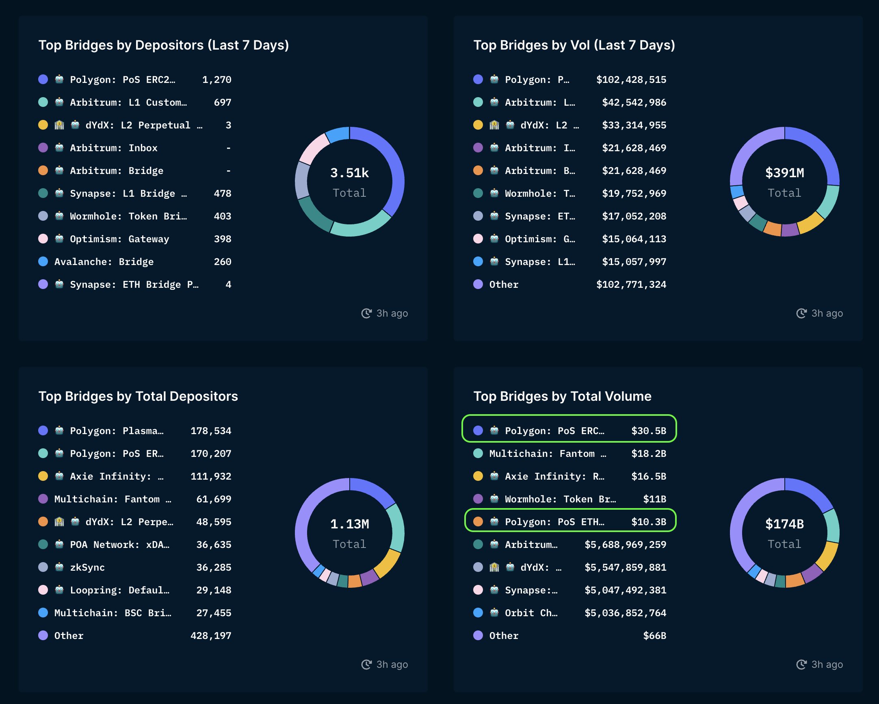Click the pink dot beside Synapse:… $5,047,492,381
Viewport: 879px width, 704px height.
click(x=478, y=590)
